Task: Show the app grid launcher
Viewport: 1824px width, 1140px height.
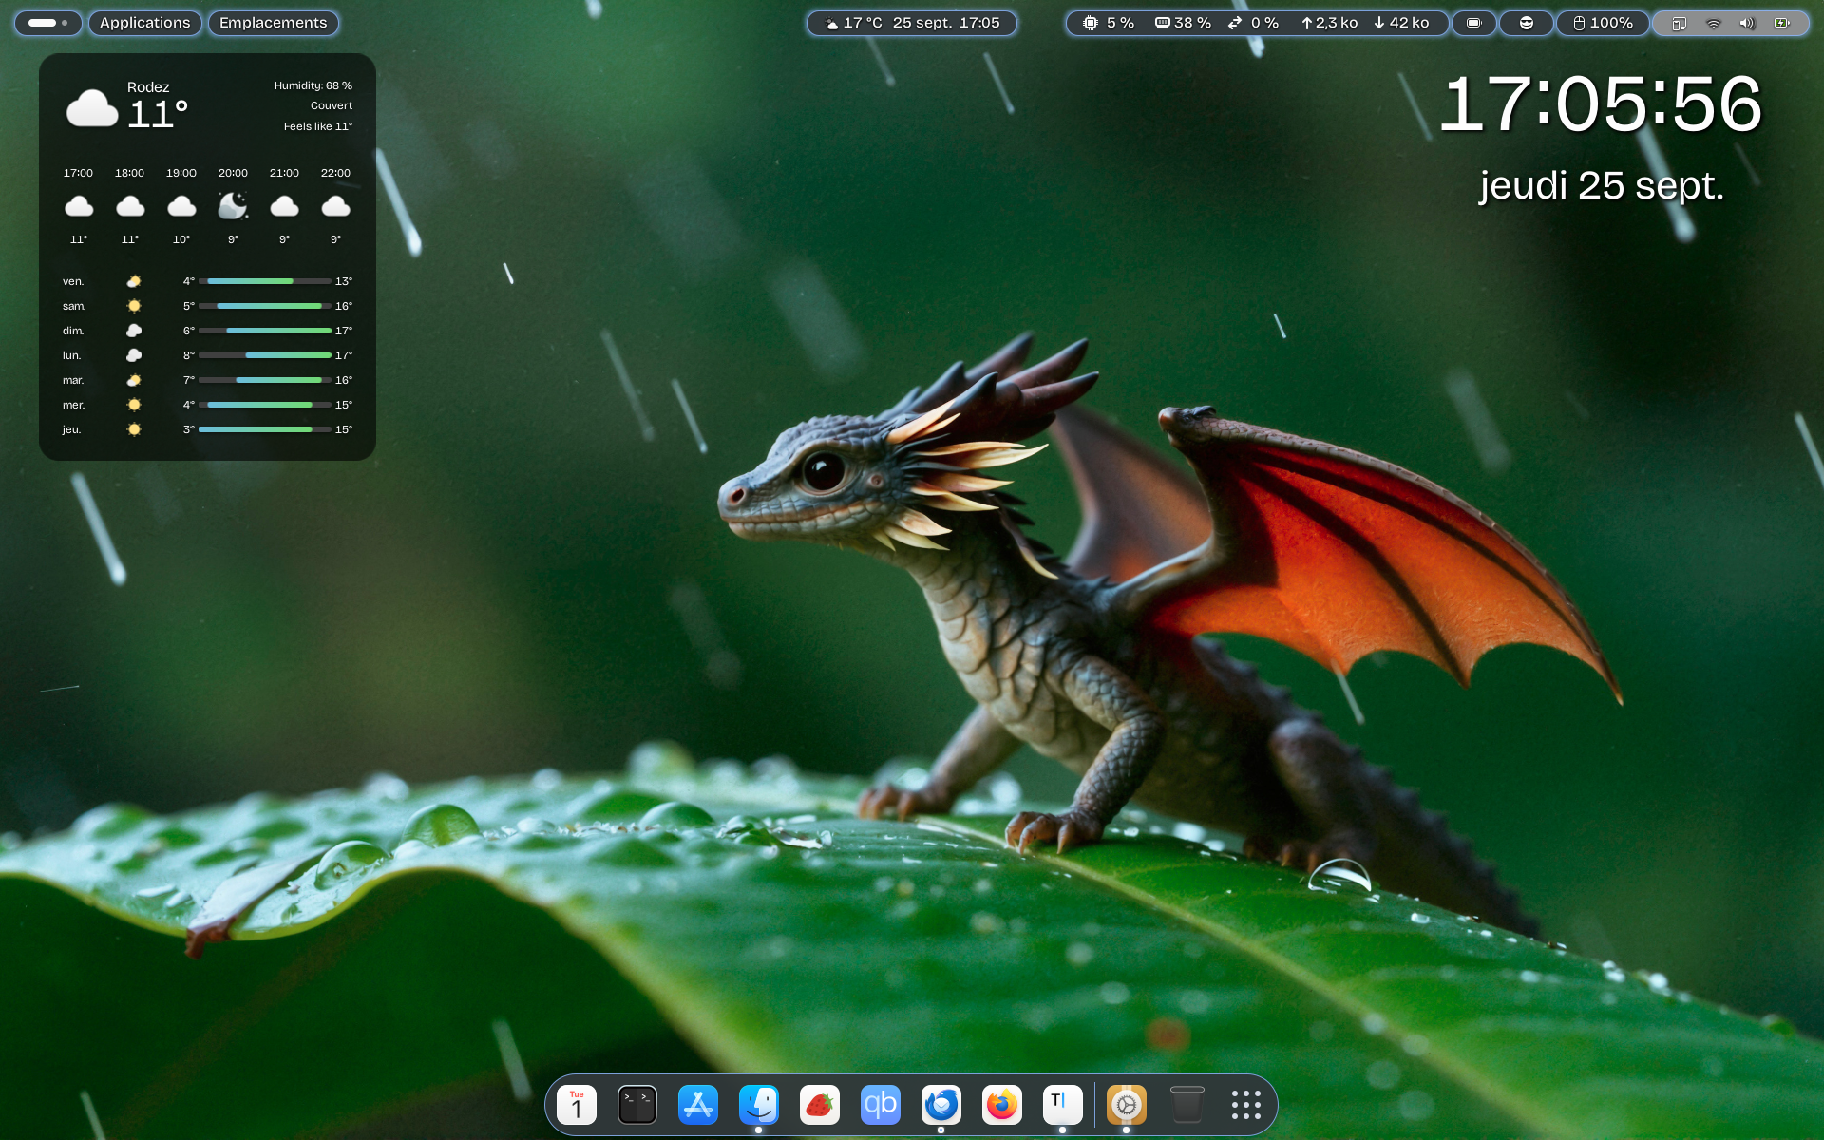Action: [1245, 1105]
